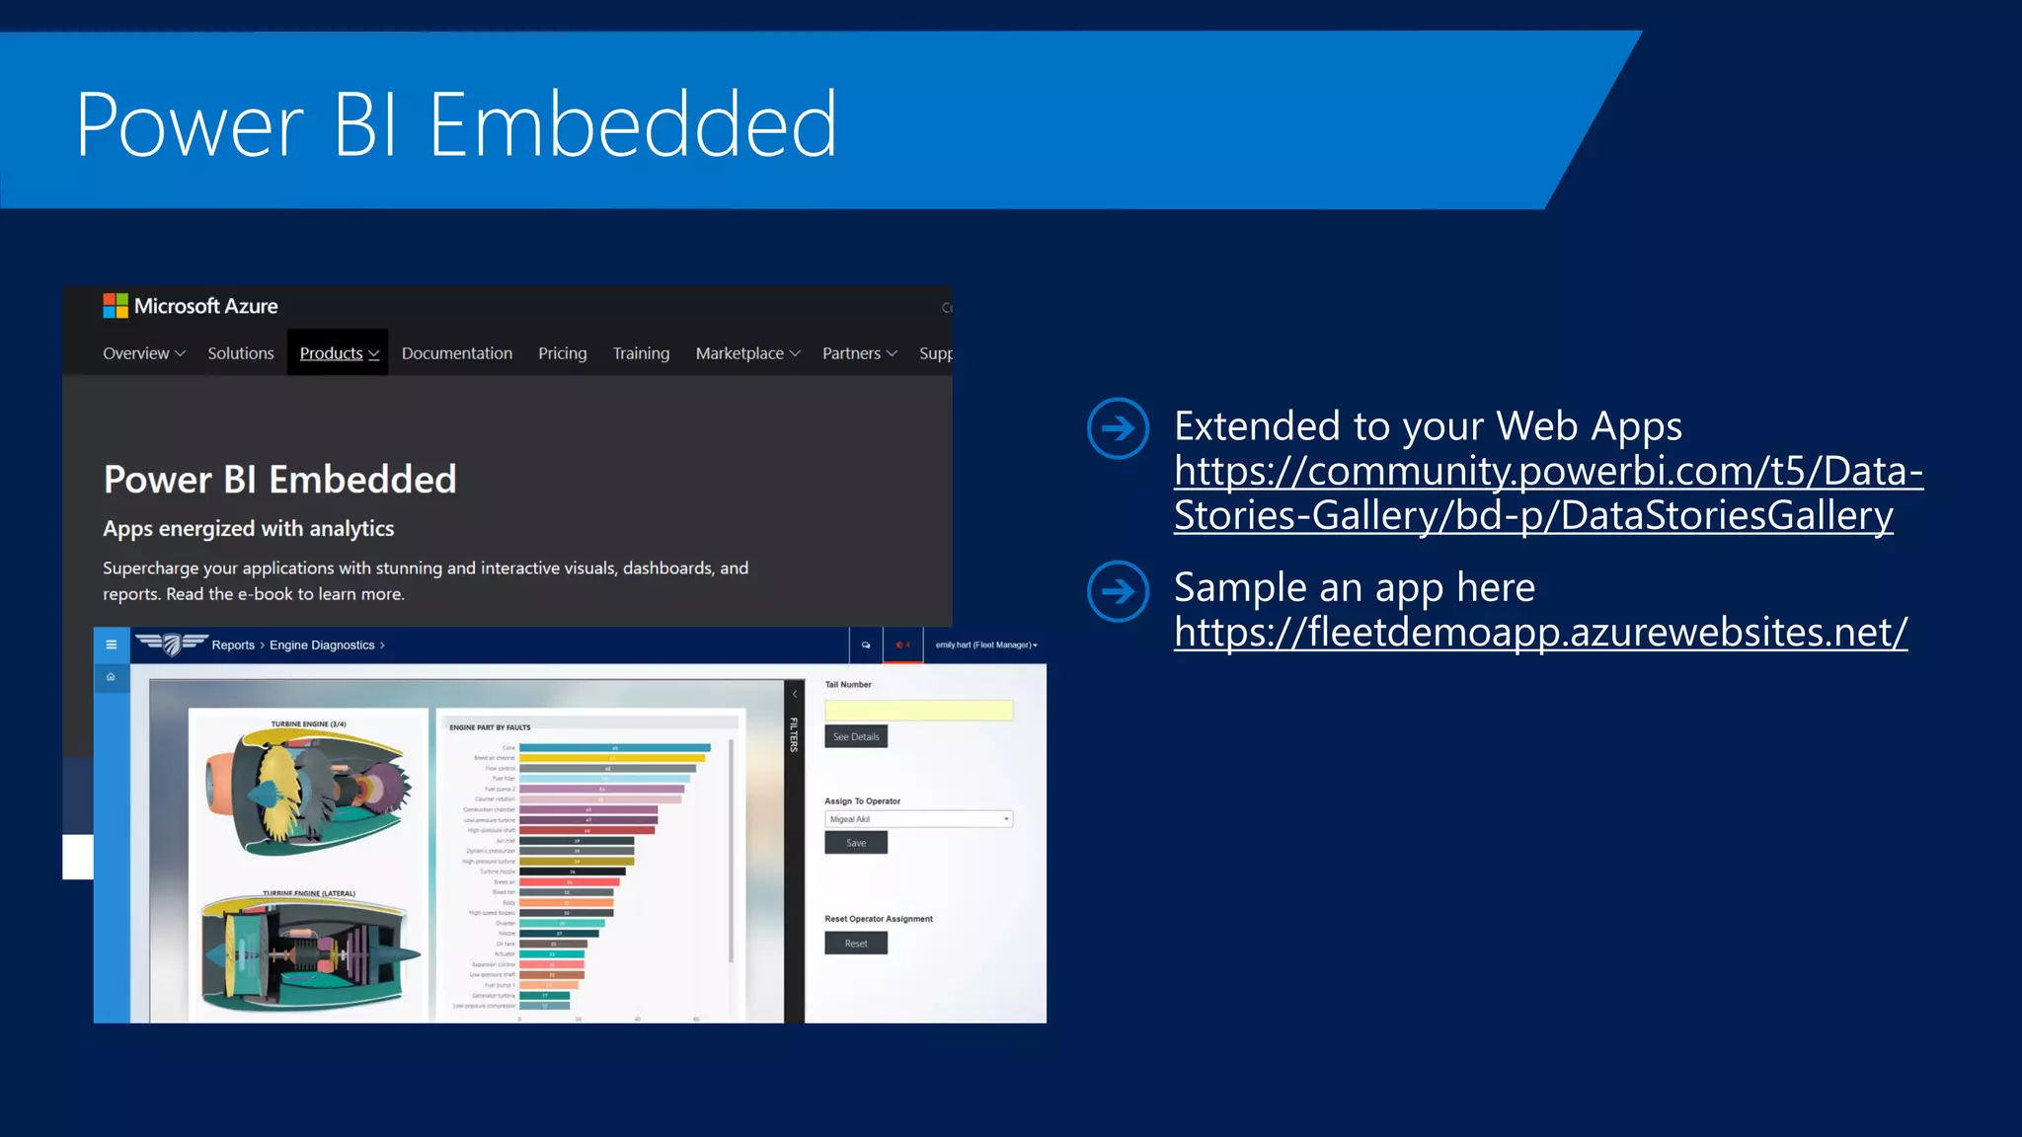Click arrow bullet beside Sample an app

tap(1118, 591)
